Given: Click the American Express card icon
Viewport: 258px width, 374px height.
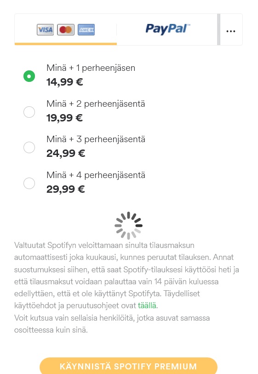Looking at the screenshot, I should (x=86, y=29).
